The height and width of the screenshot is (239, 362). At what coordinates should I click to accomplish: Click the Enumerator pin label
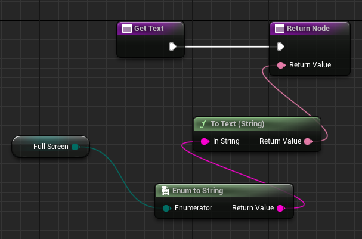coord(193,208)
